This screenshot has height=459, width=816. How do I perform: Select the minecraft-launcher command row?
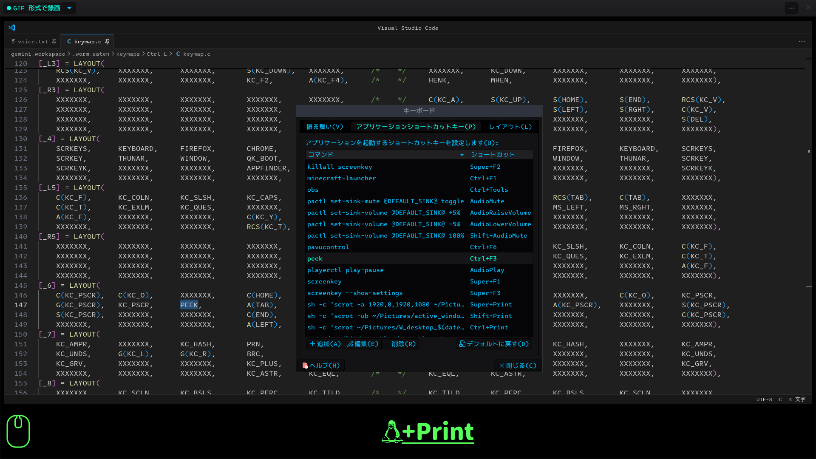[342, 178]
